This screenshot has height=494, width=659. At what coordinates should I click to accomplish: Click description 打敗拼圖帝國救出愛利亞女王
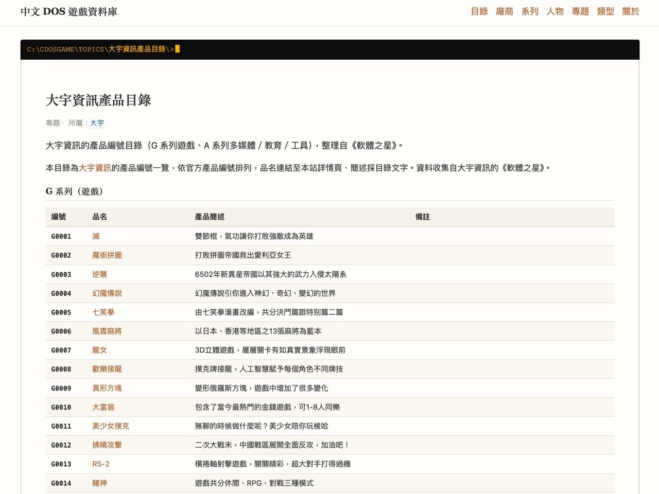(243, 255)
